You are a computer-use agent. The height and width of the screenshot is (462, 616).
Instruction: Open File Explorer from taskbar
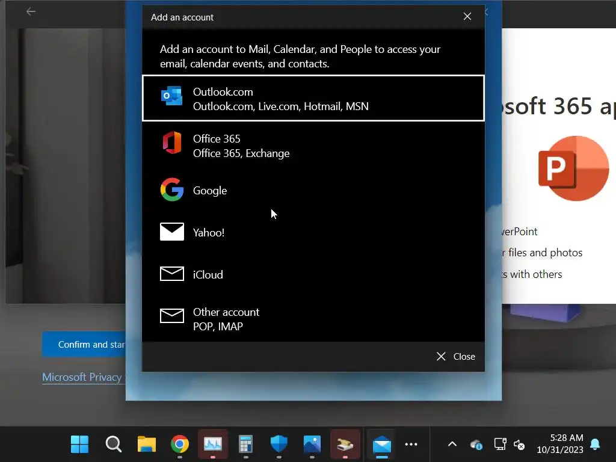coord(147,445)
